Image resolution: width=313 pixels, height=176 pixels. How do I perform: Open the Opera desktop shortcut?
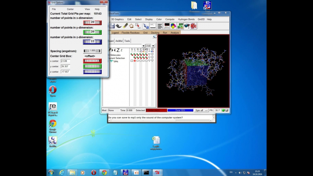[x=53, y=91]
